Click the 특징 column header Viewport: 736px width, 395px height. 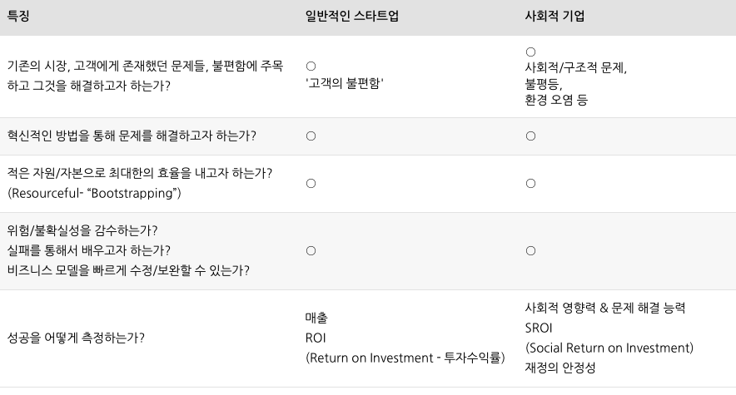pos(18,17)
